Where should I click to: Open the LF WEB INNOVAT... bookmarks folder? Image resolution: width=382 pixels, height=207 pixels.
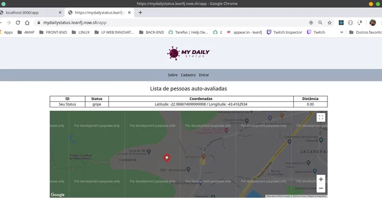tap(114, 32)
